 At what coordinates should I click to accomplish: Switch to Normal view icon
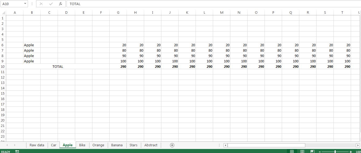tap(292, 152)
